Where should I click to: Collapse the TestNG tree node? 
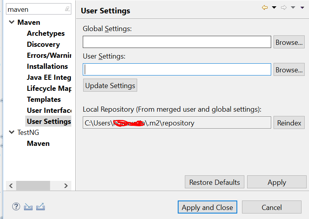click(x=12, y=132)
